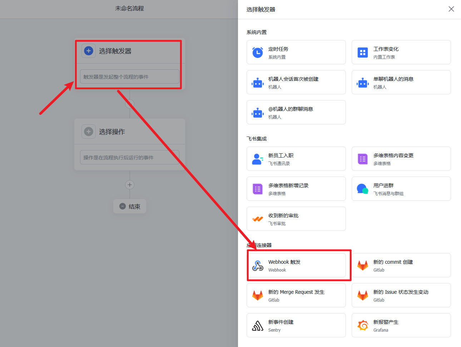
Task: Click the 新的 Issue 状态发生变动 title text
Action: (x=401, y=292)
